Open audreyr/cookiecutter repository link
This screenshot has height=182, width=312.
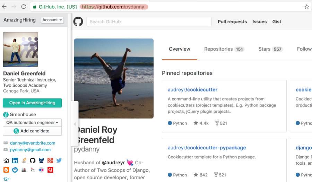click(192, 90)
